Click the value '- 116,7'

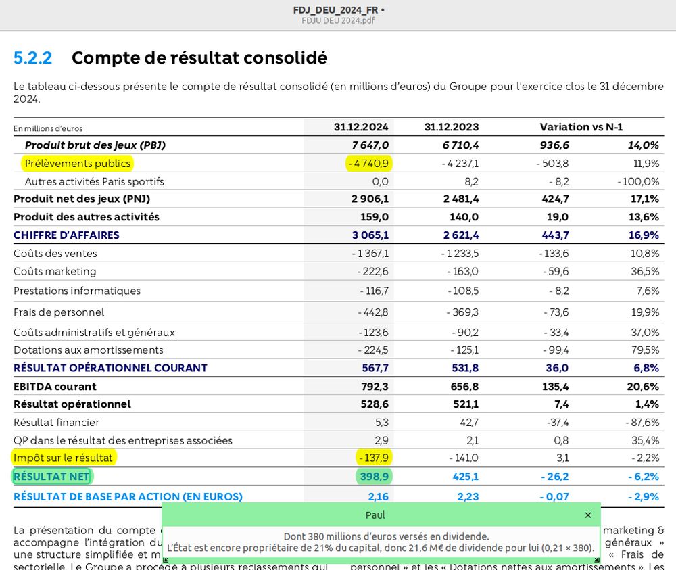[x=375, y=291]
